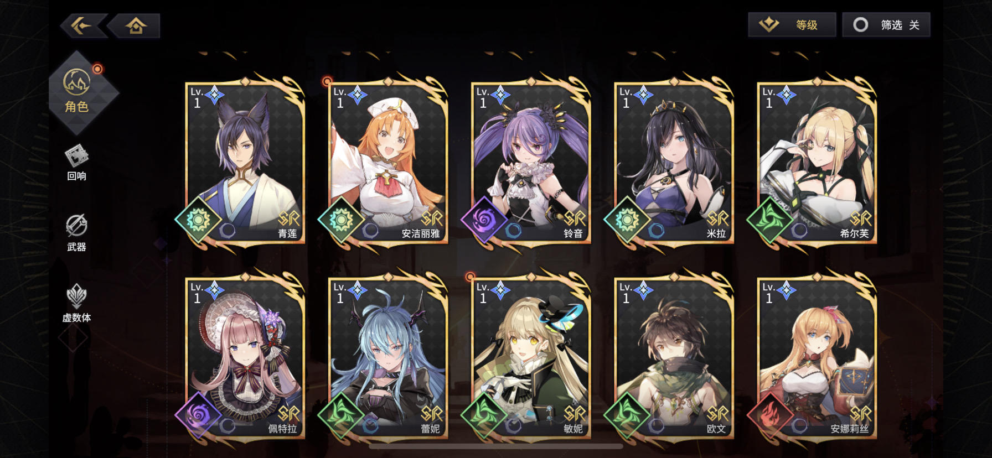Click the 青莲 name label
Image resolution: width=992 pixels, height=458 pixels.
pos(287,233)
